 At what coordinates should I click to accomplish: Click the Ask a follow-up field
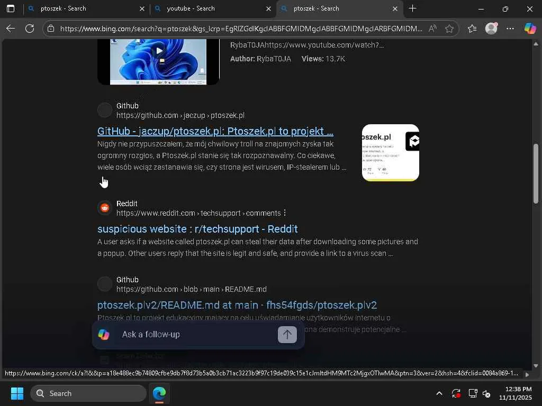coord(197,335)
